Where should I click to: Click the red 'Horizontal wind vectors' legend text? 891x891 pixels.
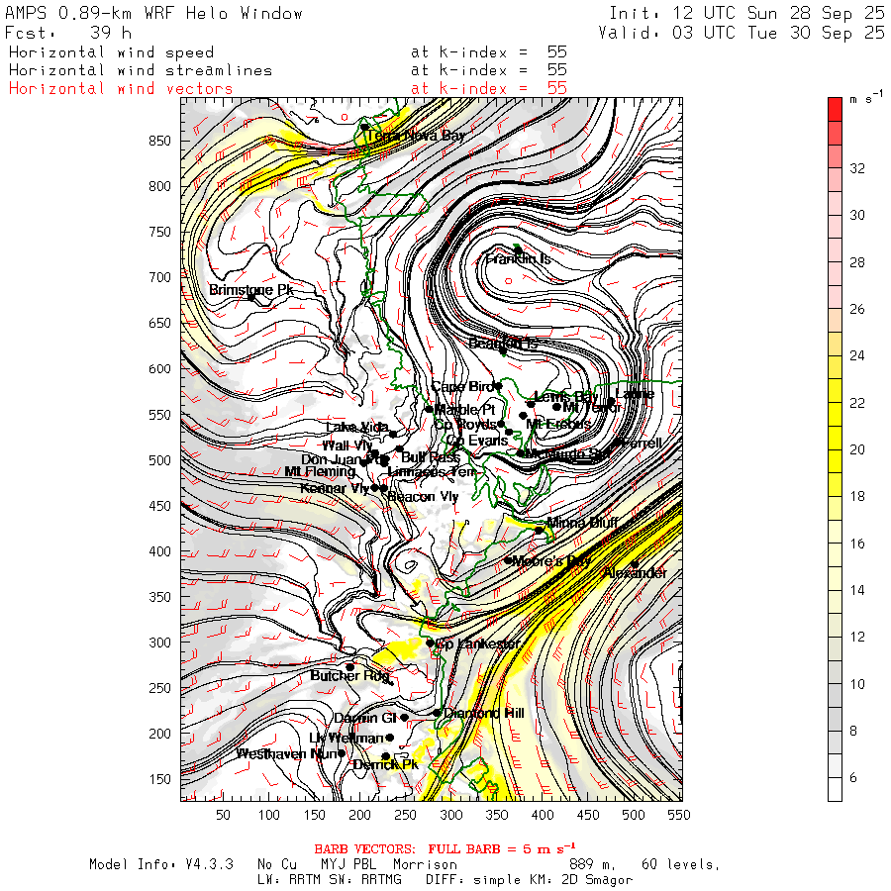coord(121,89)
